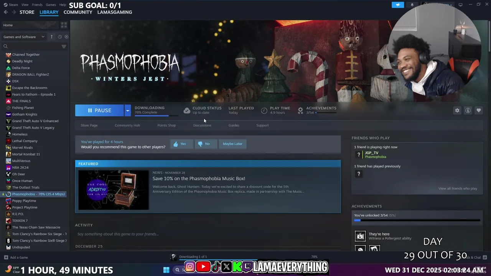Open the featured music box news thumbnail
Viewport: 491px width, 276px height.
[114, 190]
